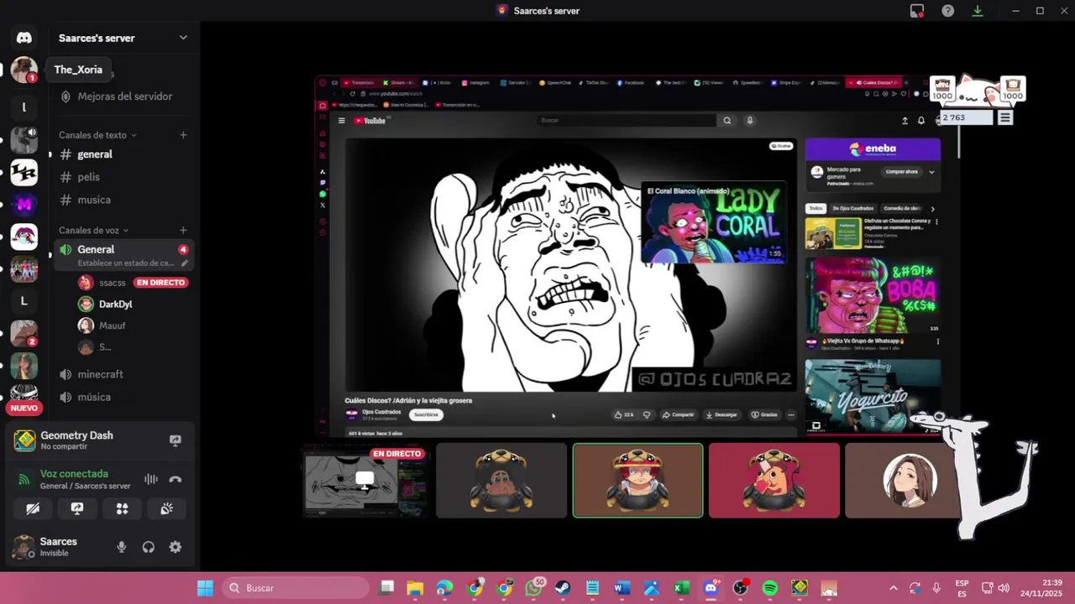
Task: Open soundboard icon in voice panel
Action: point(166,508)
